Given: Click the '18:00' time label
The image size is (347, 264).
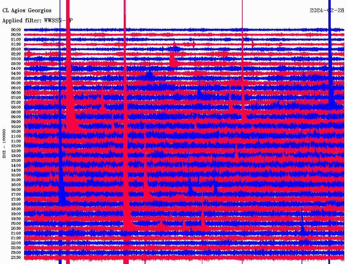Looking at the screenshot, I should tap(16, 204).
